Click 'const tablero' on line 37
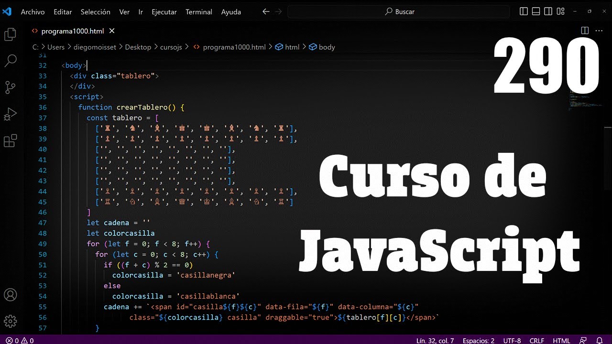 click(x=114, y=118)
